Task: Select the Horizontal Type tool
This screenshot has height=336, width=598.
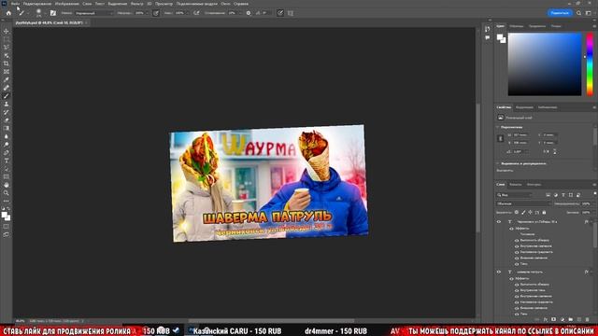Action: click(7, 161)
